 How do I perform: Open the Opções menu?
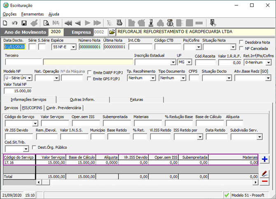9,14
